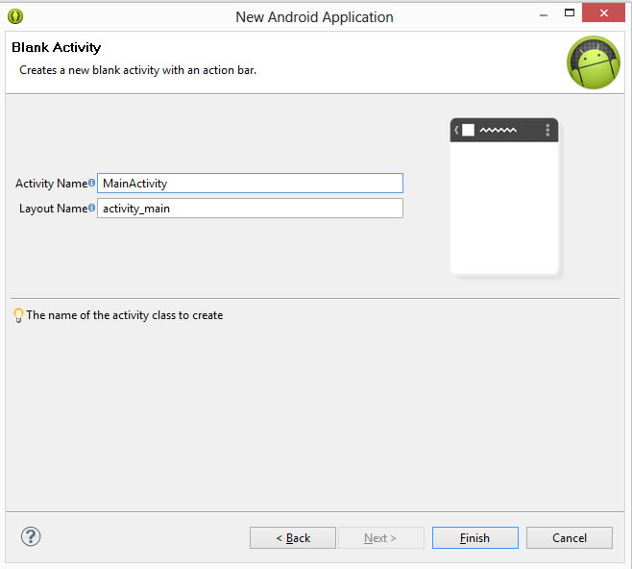Click the 'Activity Name' label
Image resolution: width=632 pixels, height=569 pixels.
click(x=52, y=184)
